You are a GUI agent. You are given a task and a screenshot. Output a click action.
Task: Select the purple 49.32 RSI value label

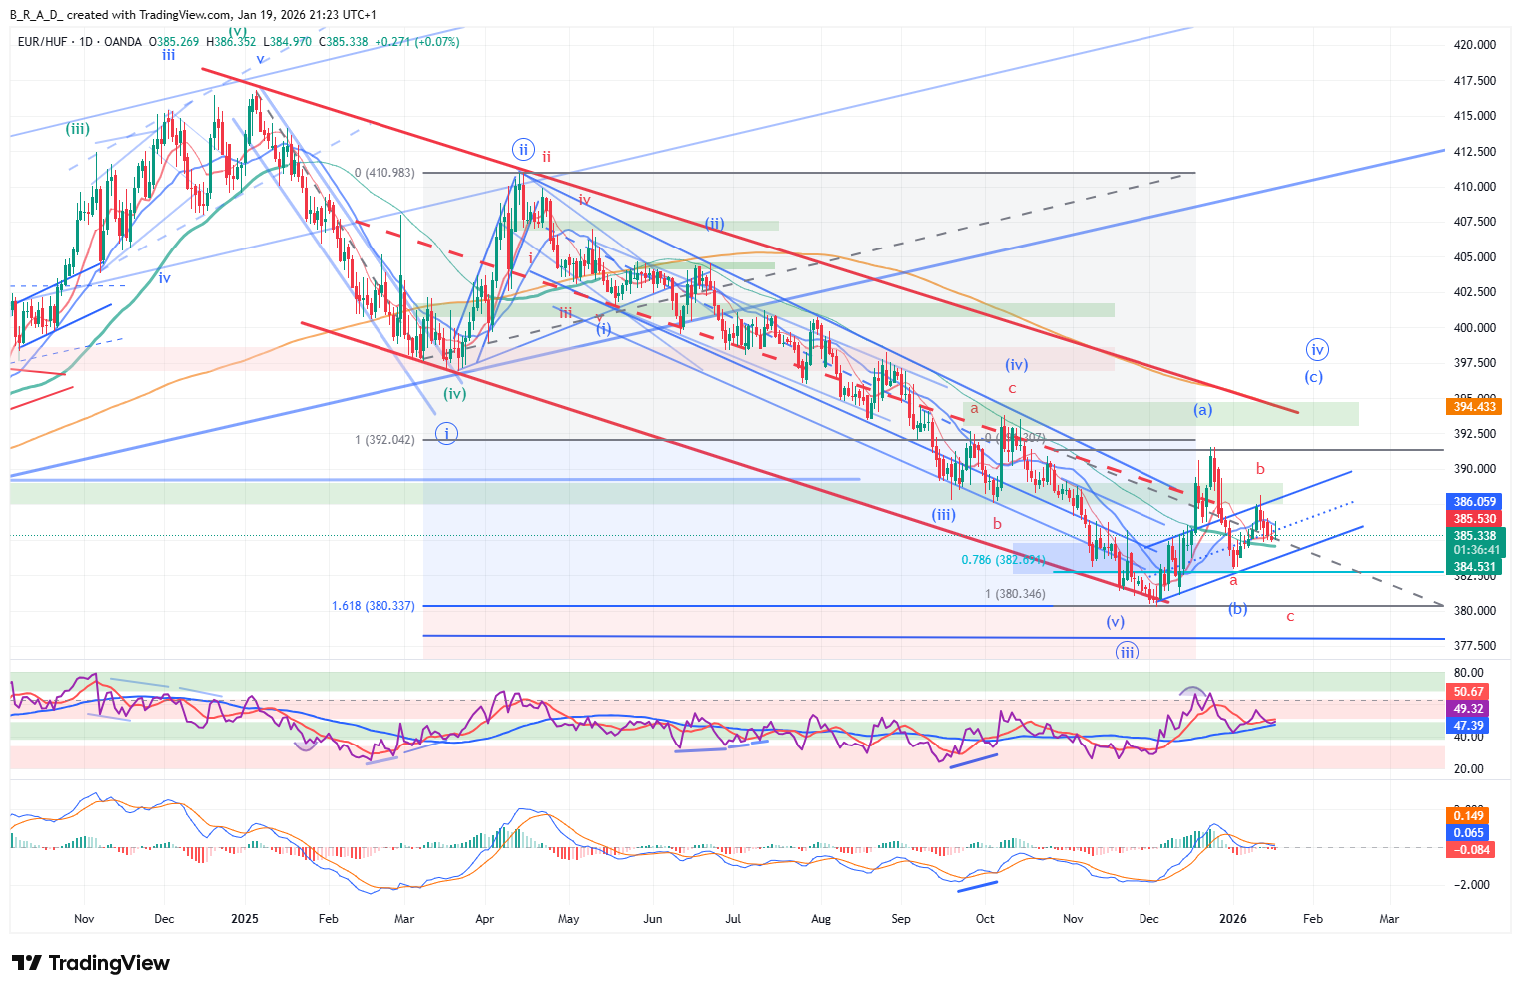click(x=1468, y=709)
